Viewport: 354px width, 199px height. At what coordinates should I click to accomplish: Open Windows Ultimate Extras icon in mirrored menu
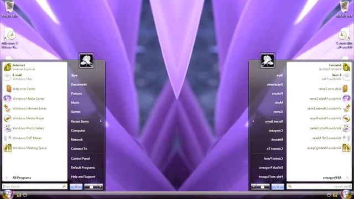pos(346,108)
